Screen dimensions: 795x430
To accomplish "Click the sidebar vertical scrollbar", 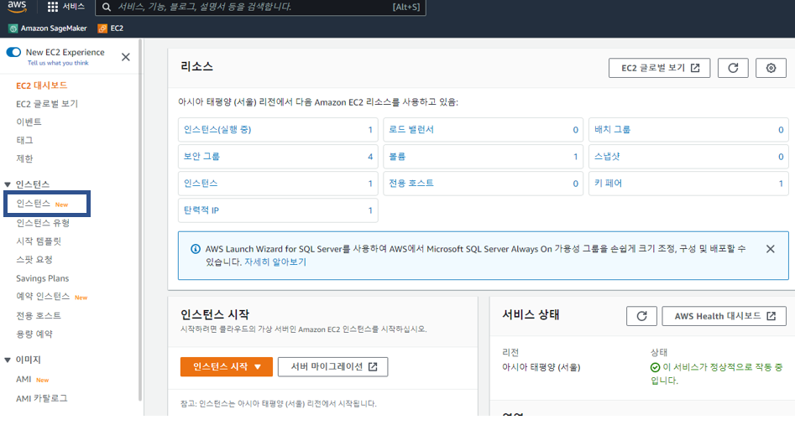I will click(140, 220).
